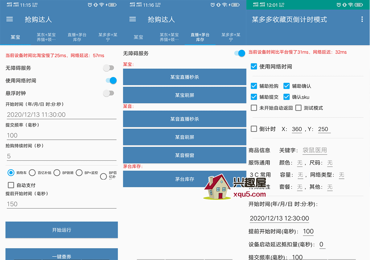The image size is (370, 260).
Task: Open three-dot overflow menu on 某多多收藏页倒计时模式 screen
Action: [362, 19]
